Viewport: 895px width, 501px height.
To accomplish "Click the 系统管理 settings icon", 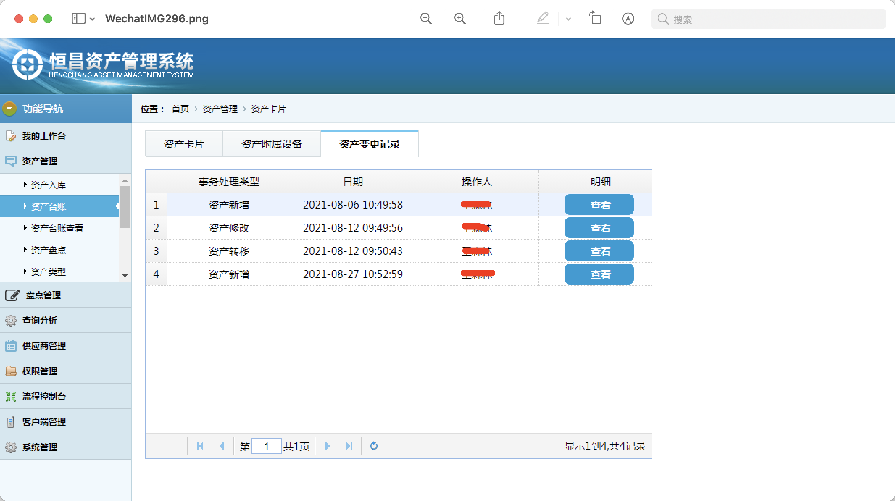I will click(x=11, y=447).
